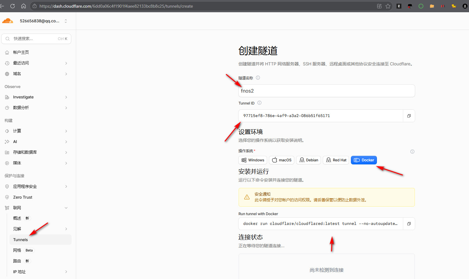The image size is (469, 279).
Task: Select macOS as operating system
Action: [282, 160]
